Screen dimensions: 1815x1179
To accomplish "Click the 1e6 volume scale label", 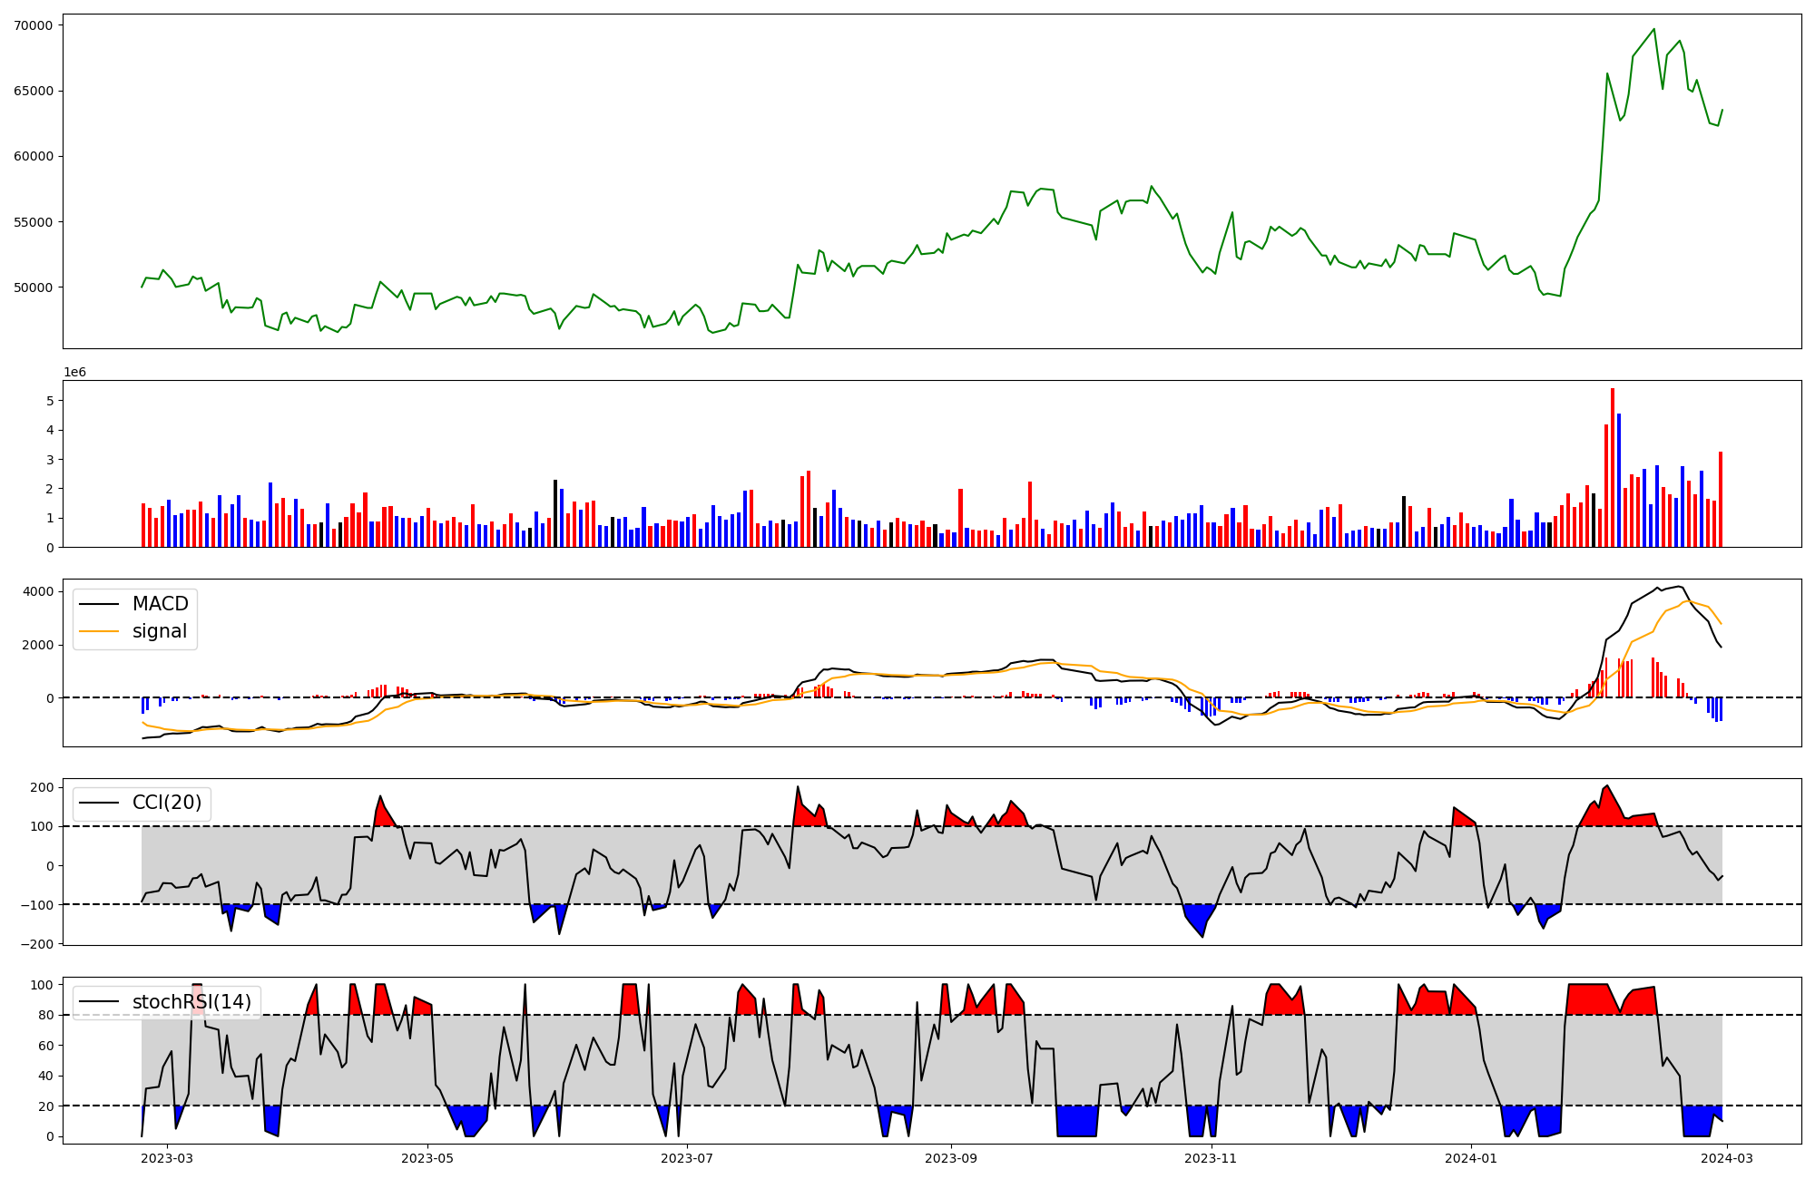I will 74,373.
